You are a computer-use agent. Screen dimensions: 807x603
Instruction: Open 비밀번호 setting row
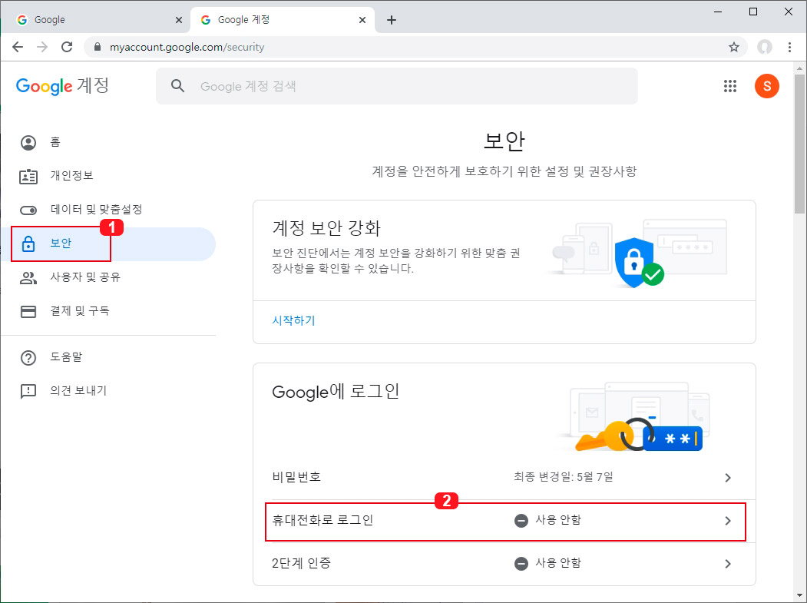pos(504,477)
